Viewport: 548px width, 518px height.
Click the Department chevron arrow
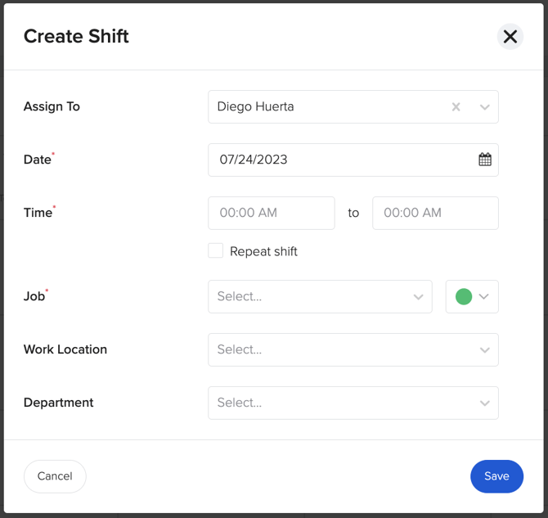(484, 403)
